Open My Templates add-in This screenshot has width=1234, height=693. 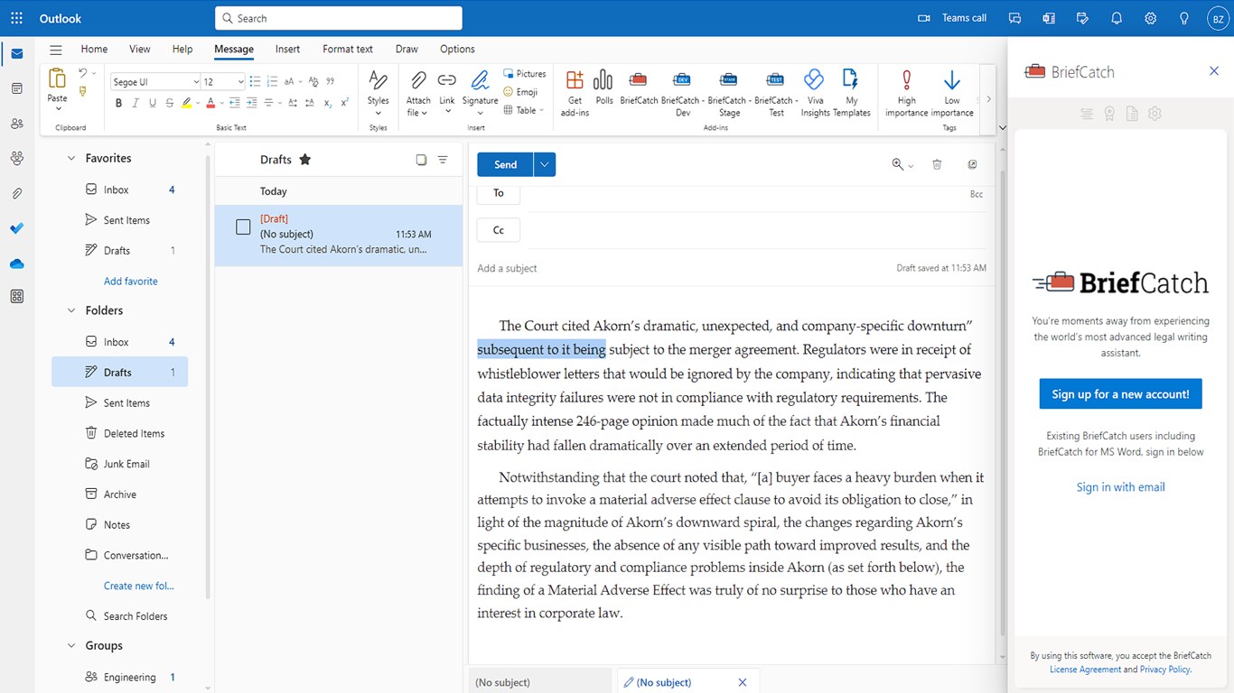(851, 93)
